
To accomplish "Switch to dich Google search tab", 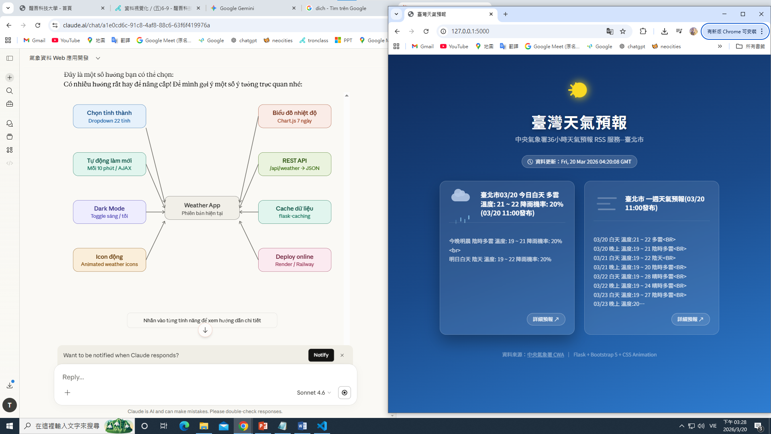I will coord(341,8).
